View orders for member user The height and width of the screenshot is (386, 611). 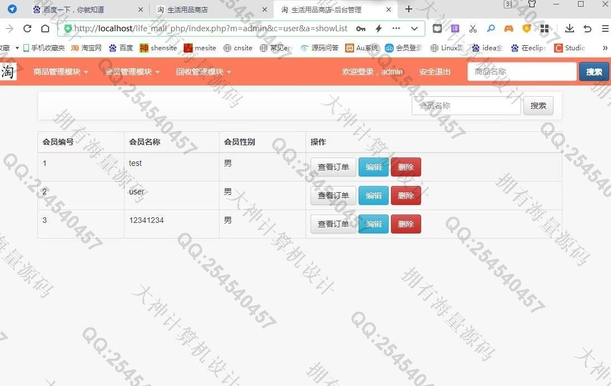click(333, 196)
